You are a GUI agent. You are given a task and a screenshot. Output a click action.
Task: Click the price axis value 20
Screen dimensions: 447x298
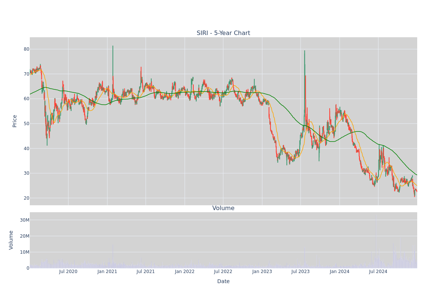click(x=26, y=198)
